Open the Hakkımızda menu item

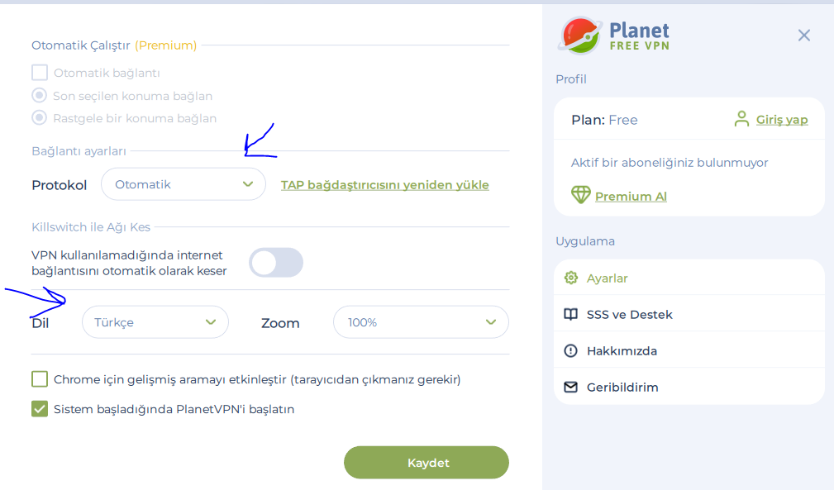coord(622,350)
